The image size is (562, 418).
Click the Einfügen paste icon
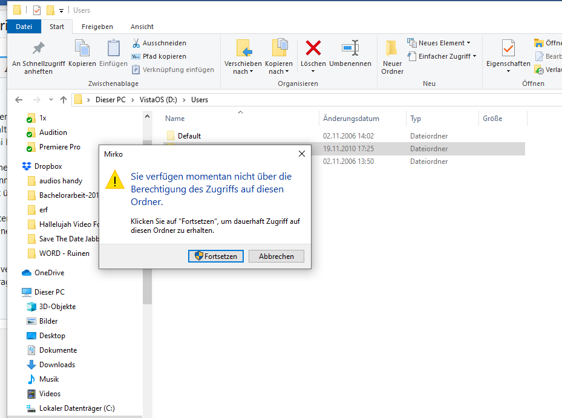click(x=114, y=48)
